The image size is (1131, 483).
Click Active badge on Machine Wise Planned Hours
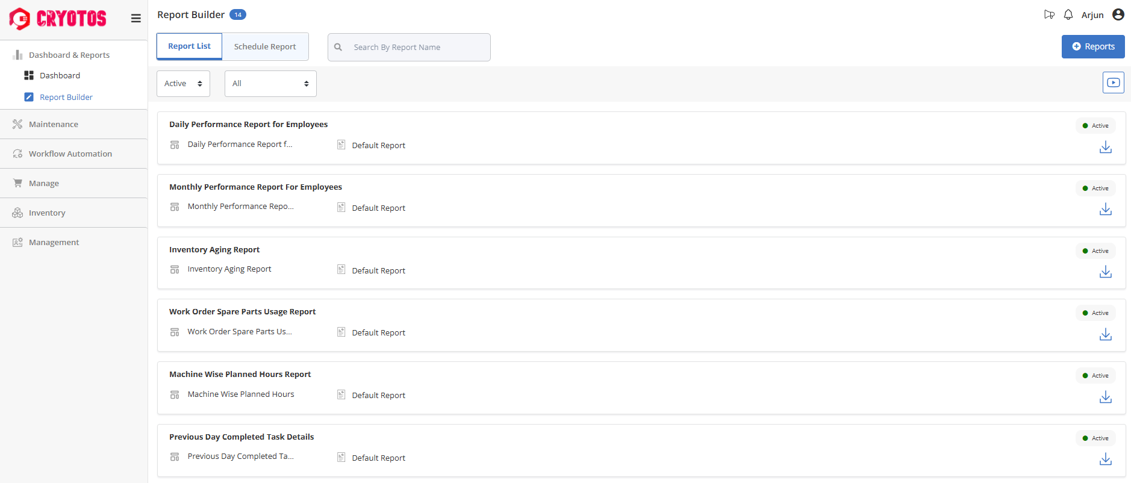pyautogui.click(x=1095, y=375)
